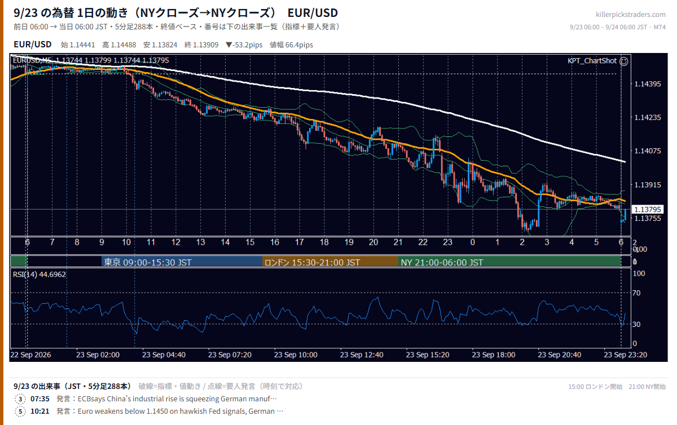Click the 23 Sep 23:20 time label
This screenshot has width=677, height=425.
coord(626,355)
